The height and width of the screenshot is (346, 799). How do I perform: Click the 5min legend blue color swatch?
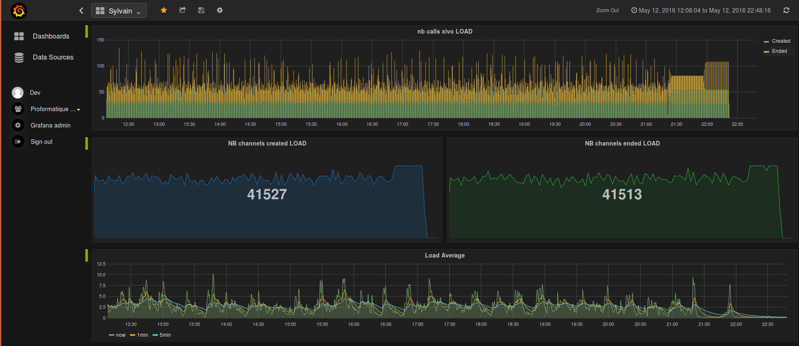point(155,335)
